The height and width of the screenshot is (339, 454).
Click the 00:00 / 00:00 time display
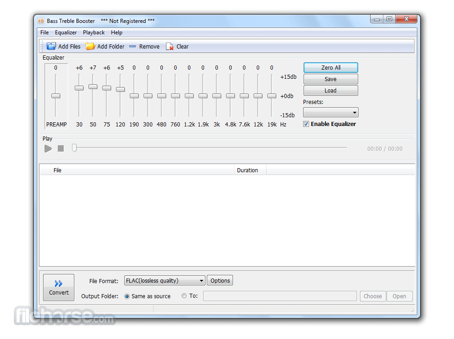point(385,149)
